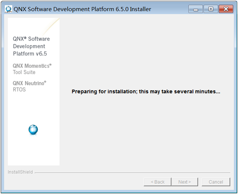Image resolution: width=238 pixels, height=194 pixels.
Task: Click the 'Preparing for installation' message text
Action: (146, 91)
